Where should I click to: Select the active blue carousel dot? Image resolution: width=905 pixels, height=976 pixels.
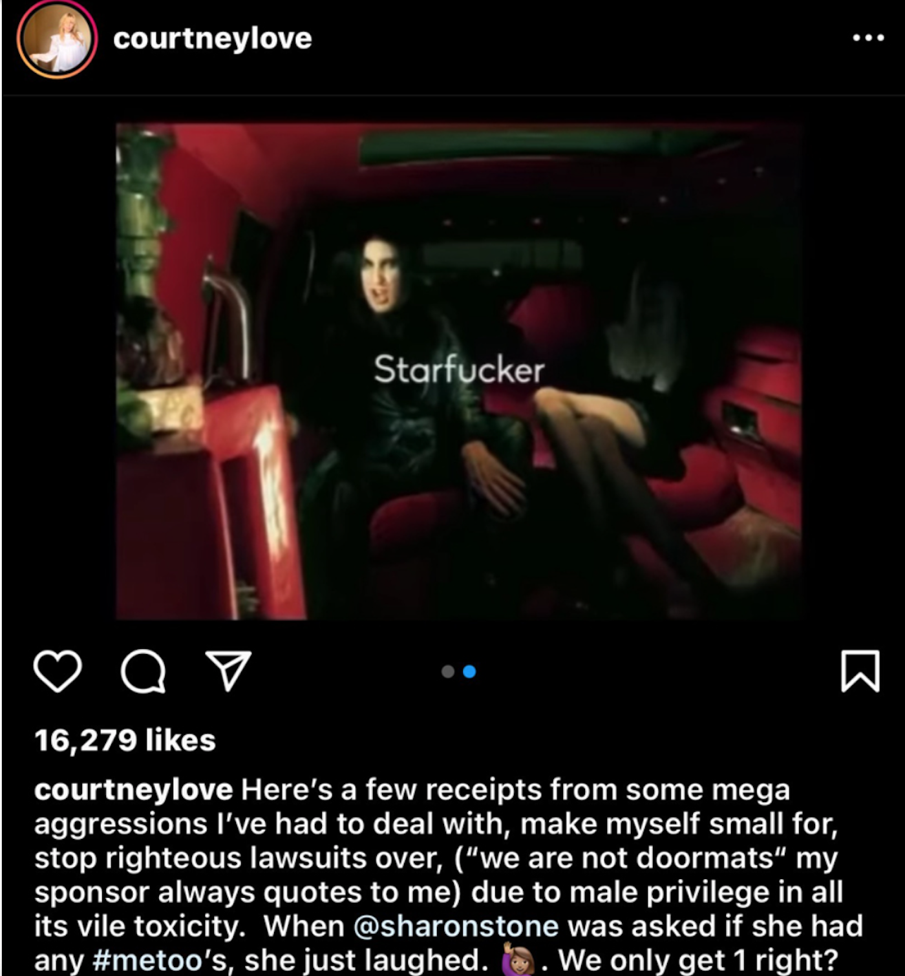[470, 672]
